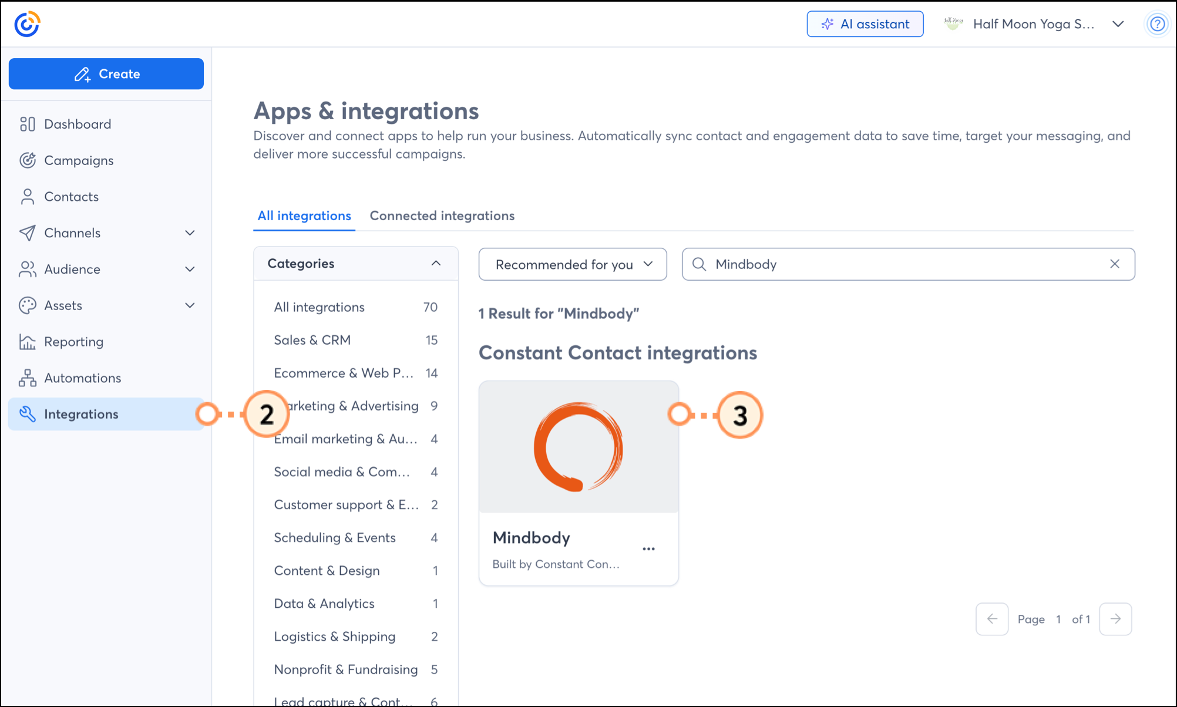1177x707 pixels.
Task: Open the help question mark icon
Action: [x=1157, y=24]
